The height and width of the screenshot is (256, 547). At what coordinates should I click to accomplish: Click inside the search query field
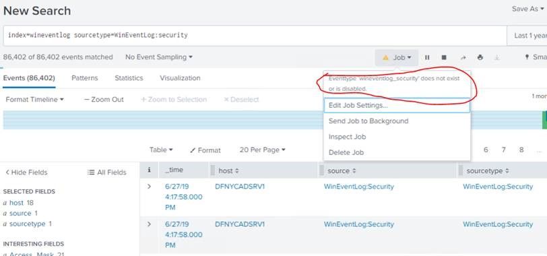(255, 35)
